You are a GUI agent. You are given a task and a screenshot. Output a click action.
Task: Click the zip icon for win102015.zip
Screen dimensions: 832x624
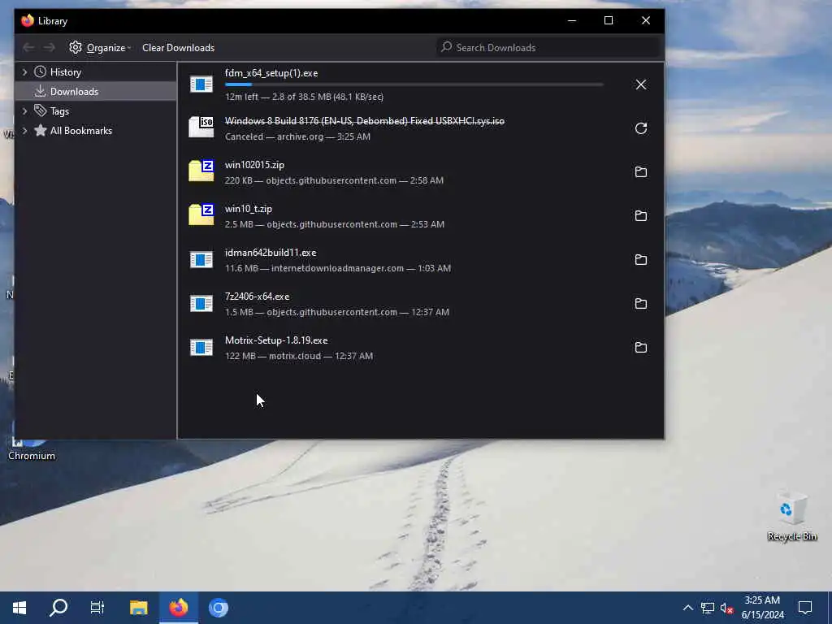201,171
